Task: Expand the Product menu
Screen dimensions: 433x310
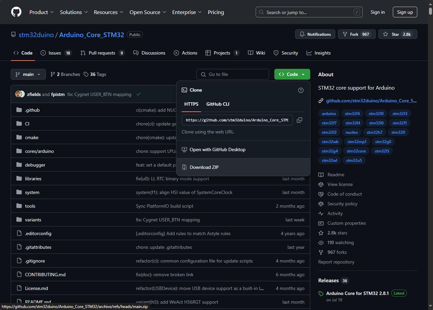Action: [41, 12]
